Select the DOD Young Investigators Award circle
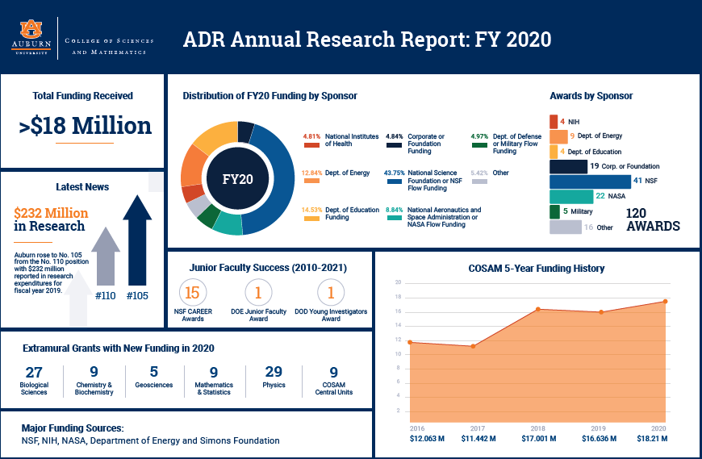The image size is (702, 459). [331, 293]
